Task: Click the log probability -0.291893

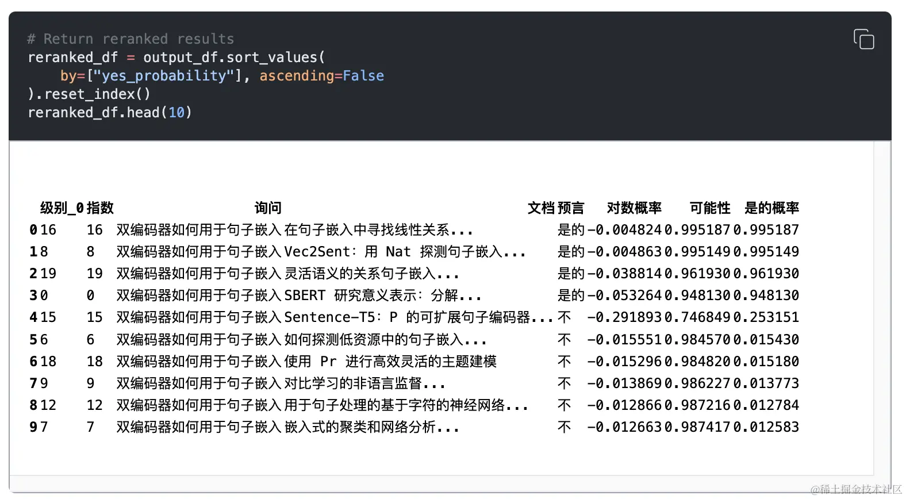Action: pos(625,317)
